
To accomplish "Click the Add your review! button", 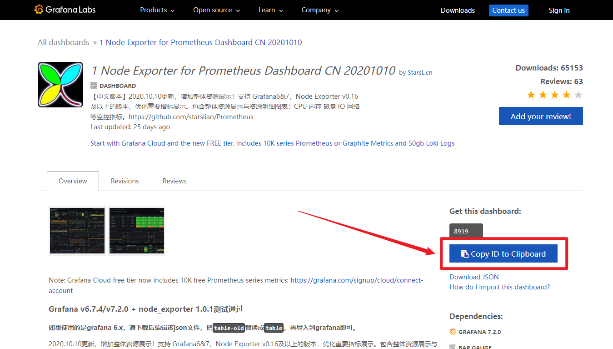I will [541, 116].
